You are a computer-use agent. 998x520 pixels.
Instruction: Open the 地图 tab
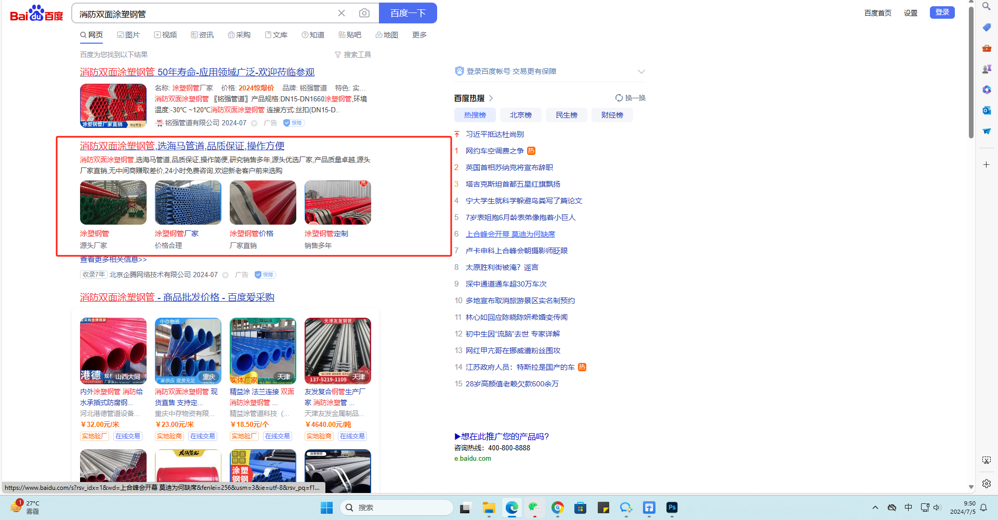click(387, 35)
